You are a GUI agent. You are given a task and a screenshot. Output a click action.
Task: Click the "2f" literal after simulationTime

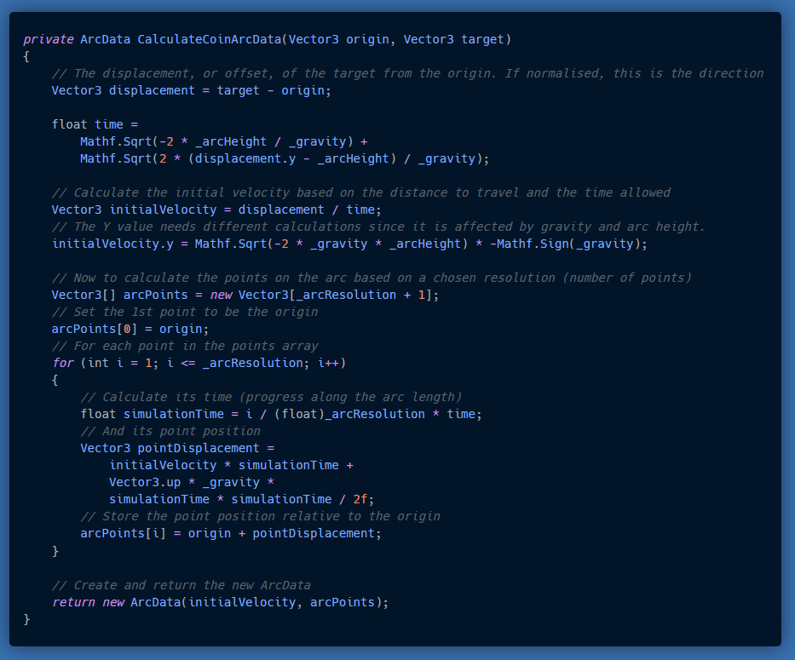tap(360, 500)
